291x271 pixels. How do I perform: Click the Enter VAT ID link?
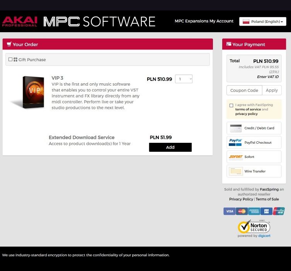coord(268,77)
